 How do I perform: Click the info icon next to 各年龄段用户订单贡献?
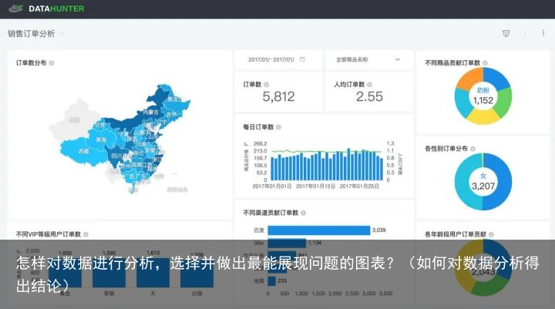pos(491,234)
